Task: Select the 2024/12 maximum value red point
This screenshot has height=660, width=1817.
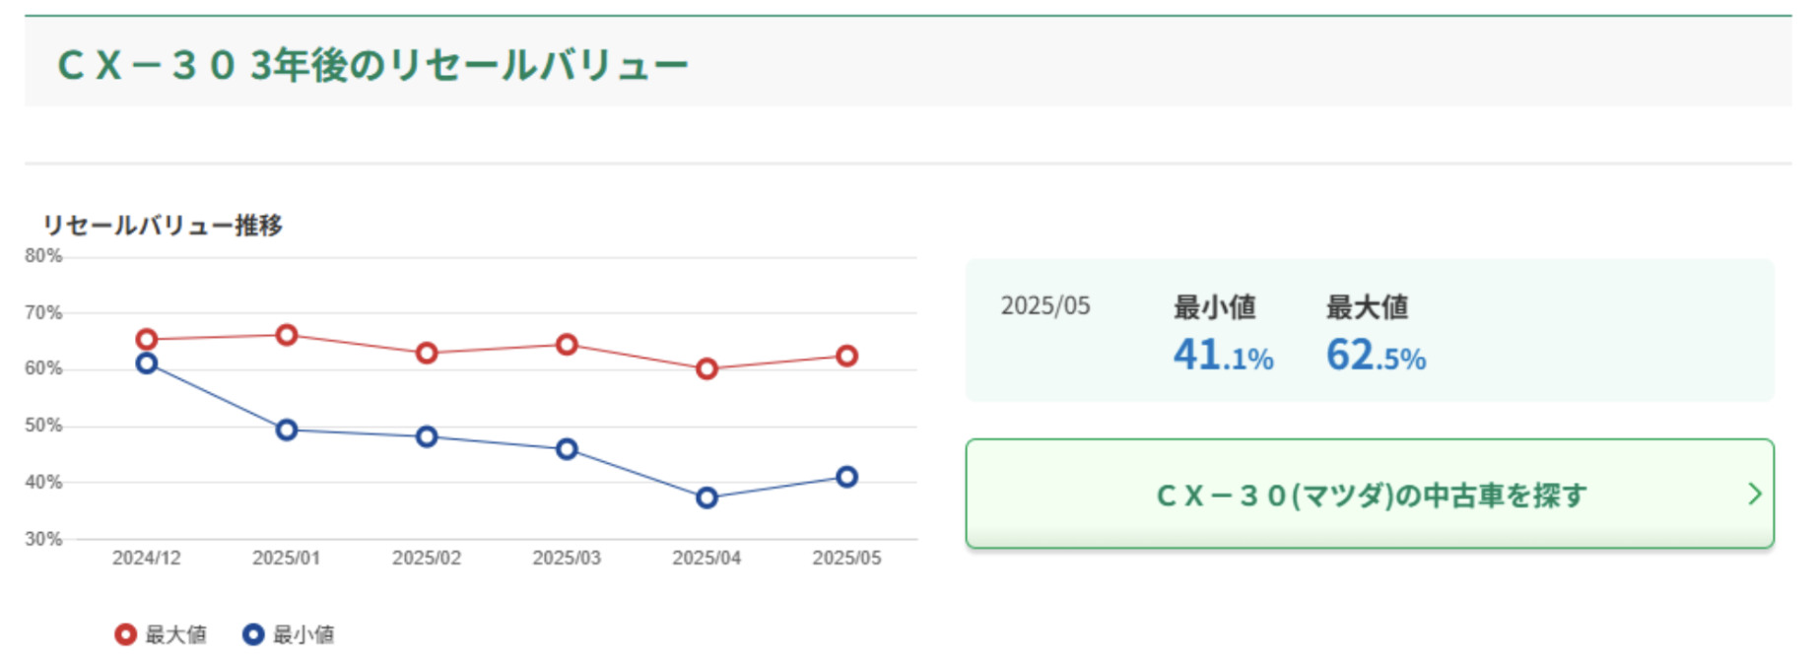Action: point(147,340)
